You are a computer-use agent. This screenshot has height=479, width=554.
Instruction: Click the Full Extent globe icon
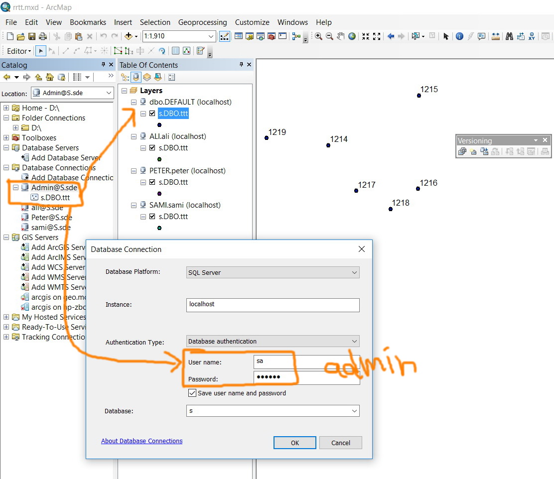[x=352, y=36]
